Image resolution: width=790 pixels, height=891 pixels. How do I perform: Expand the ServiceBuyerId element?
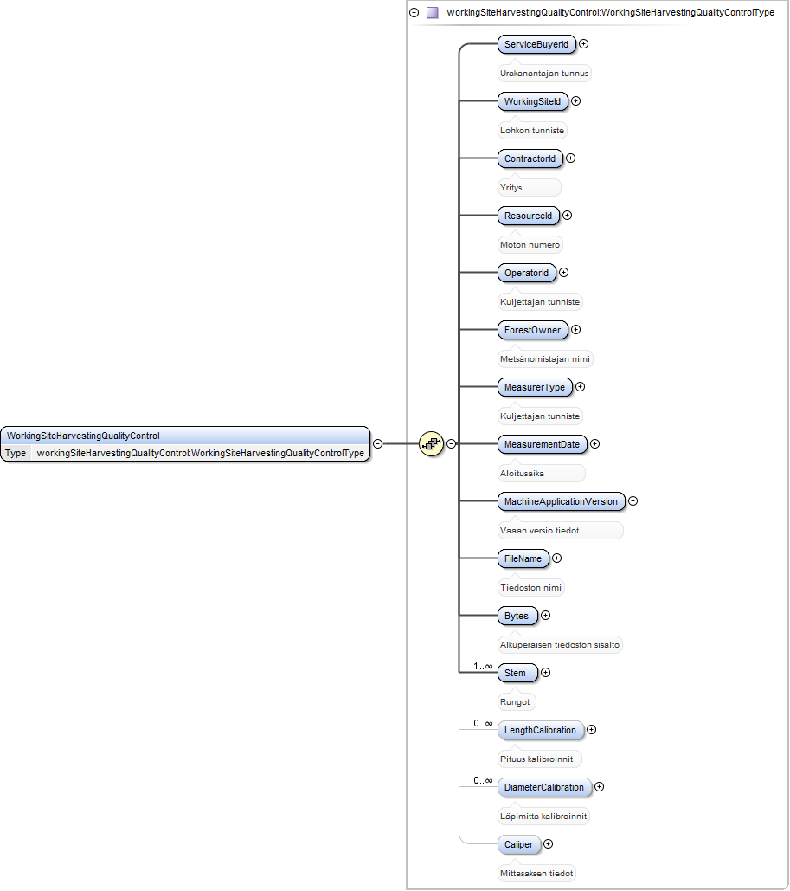[583, 44]
